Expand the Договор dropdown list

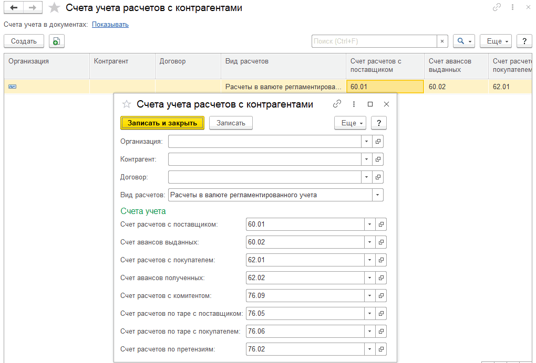coord(366,177)
